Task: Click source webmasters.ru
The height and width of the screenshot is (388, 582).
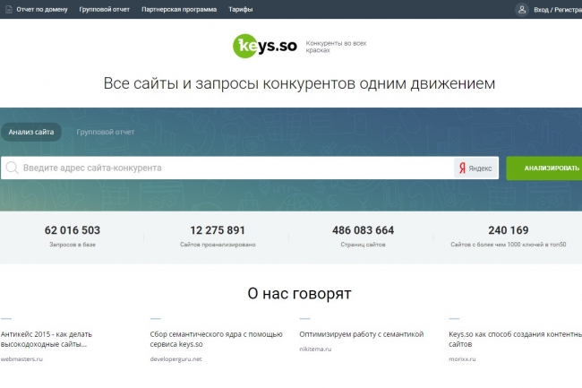Action: 21,359
